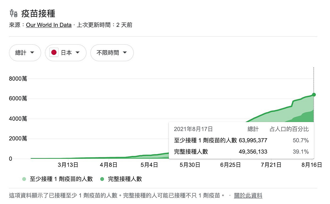330x204 pixels.
Task: Click the footnote text starting with 這項資料顯示了
Action: [x=117, y=195]
